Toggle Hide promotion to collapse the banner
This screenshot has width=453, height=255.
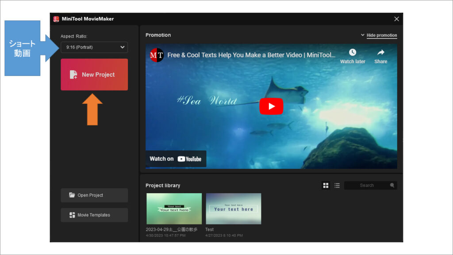pos(381,35)
